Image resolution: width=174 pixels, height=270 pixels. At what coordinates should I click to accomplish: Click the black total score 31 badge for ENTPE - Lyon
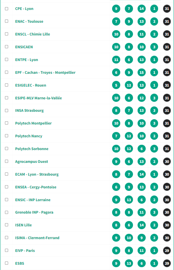pos(167,60)
